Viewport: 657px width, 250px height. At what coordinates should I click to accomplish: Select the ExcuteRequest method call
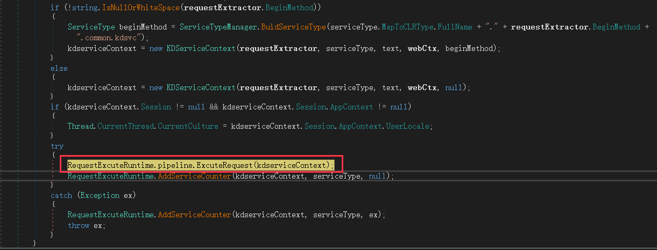click(x=224, y=165)
